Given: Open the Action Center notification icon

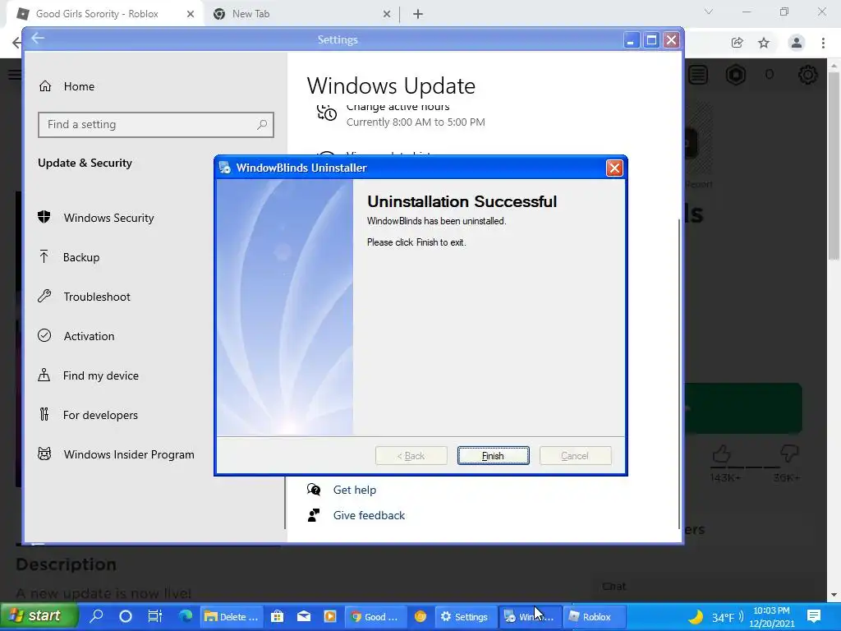Looking at the screenshot, I should (814, 616).
